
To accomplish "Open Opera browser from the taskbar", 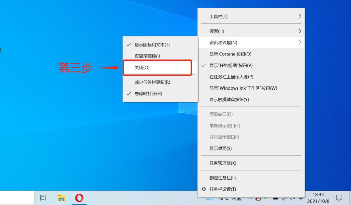I will coord(79,198).
